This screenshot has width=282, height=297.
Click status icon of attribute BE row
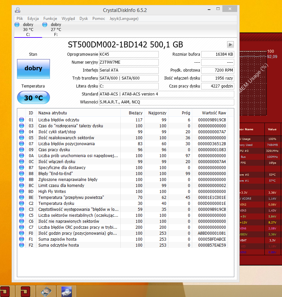(x=22, y=197)
